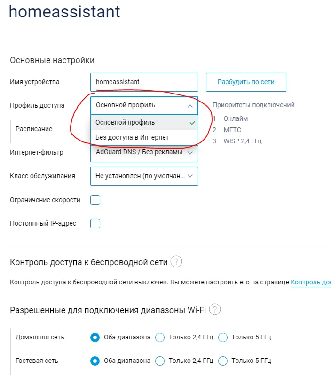This screenshot has height=377, width=331.
Task: Choose Без доступа в Интернет profile option
Action: point(132,137)
